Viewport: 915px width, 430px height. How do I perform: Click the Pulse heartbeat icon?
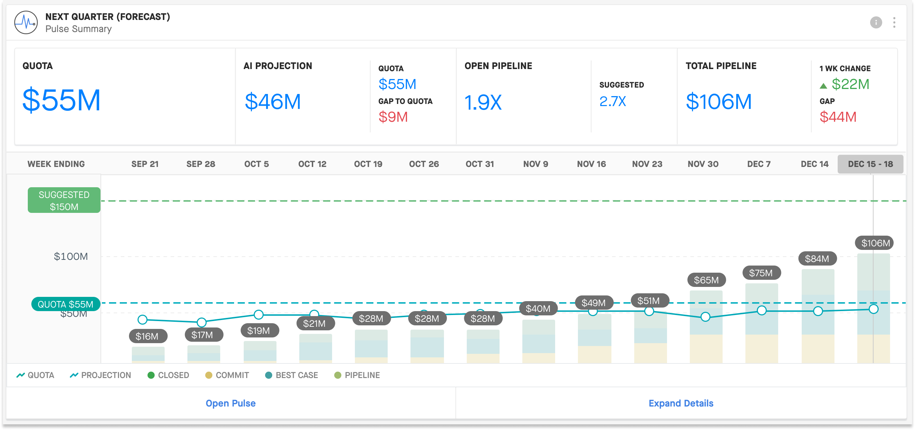point(26,22)
